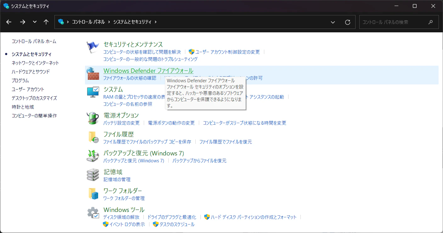Click the search magnifier icon

click(431, 22)
